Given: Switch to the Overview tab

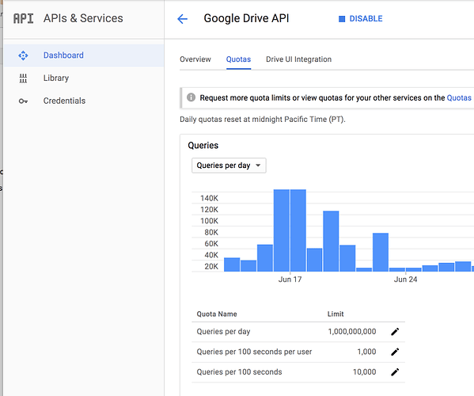Looking at the screenshot, I should pyautogui.click(x=195, y=59).
